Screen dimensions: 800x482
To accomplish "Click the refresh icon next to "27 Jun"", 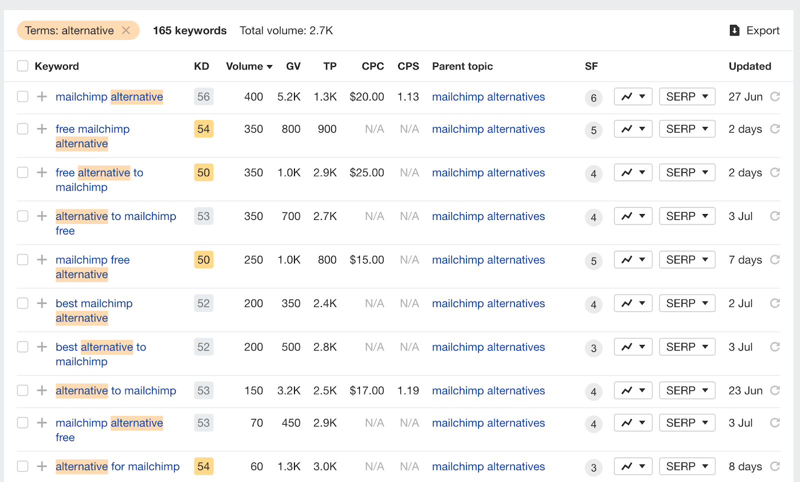I will tap(775, 96).
